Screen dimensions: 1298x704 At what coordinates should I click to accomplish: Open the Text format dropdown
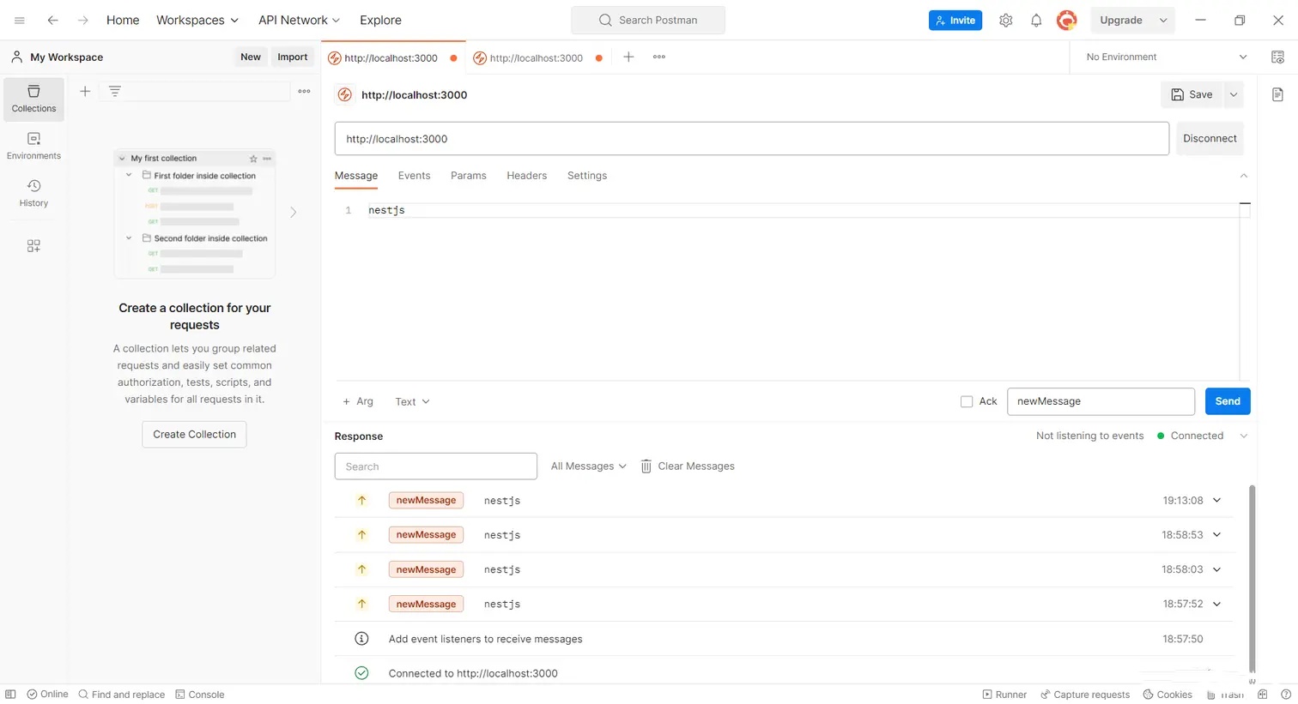(412, 401)
